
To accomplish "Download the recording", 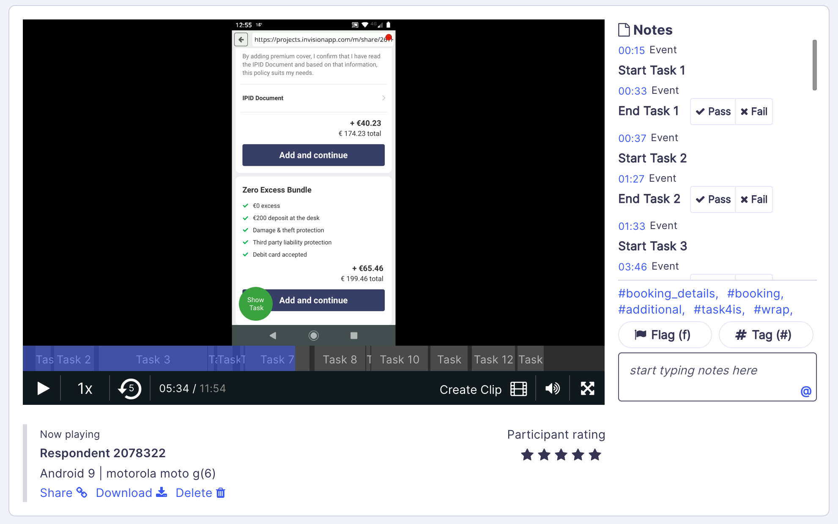I will pyautogui.click(x=131, y=493).
